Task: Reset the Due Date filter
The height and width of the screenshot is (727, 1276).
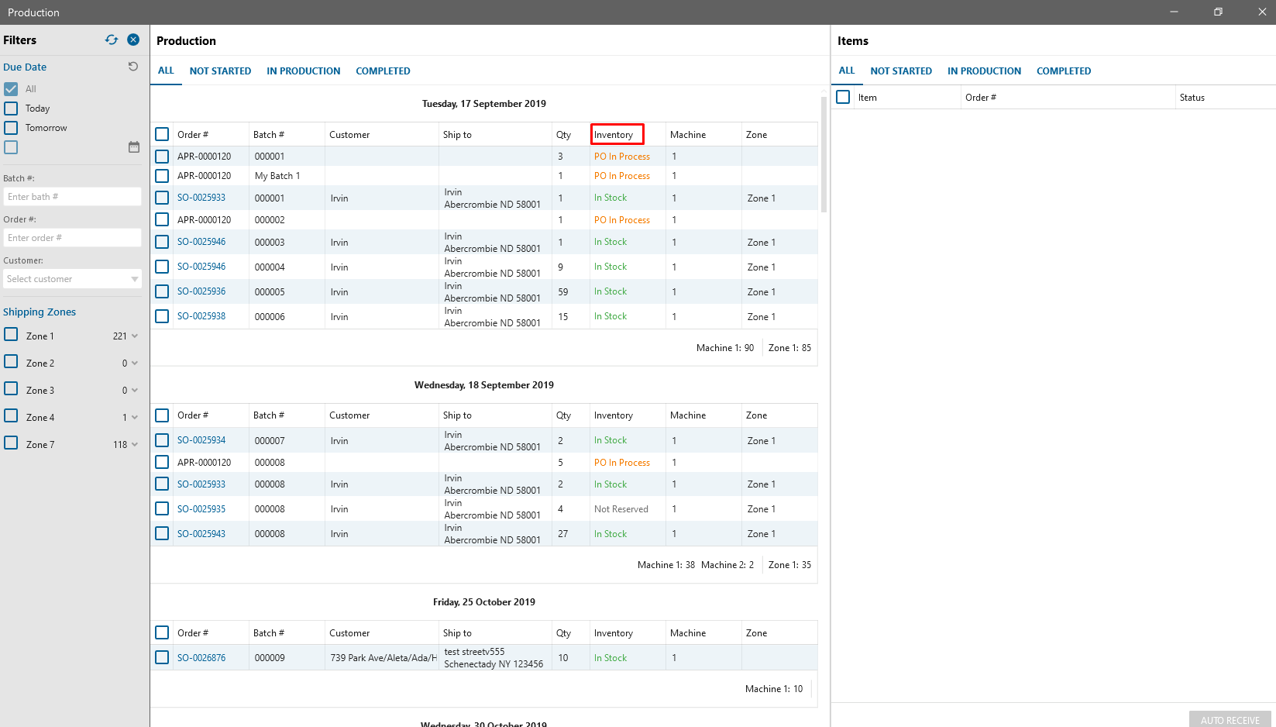Action: click(x=133, y=67)
